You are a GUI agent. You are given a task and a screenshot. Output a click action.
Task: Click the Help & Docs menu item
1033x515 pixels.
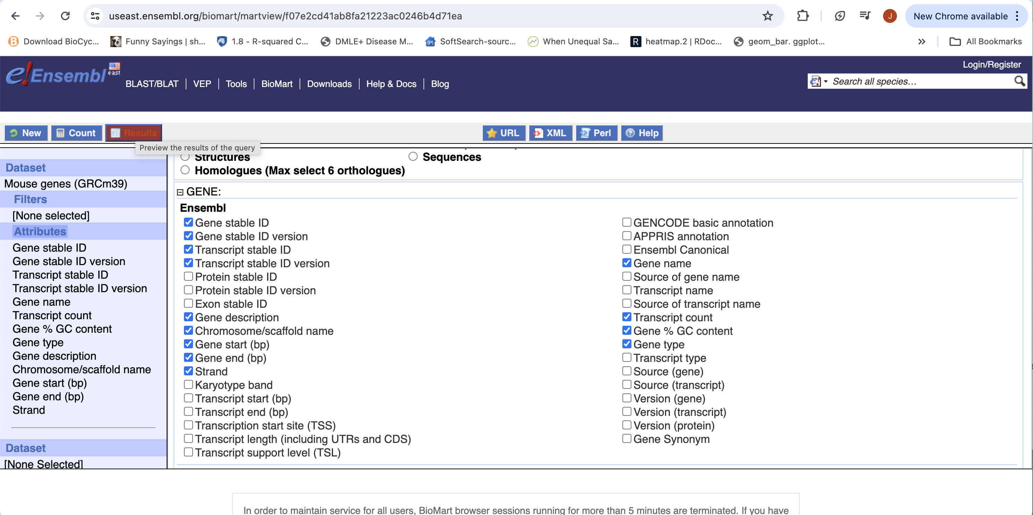point(390,84)
